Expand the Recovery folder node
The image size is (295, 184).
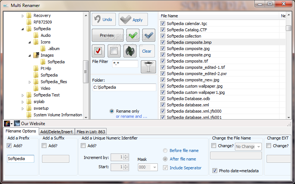point(22,16)
